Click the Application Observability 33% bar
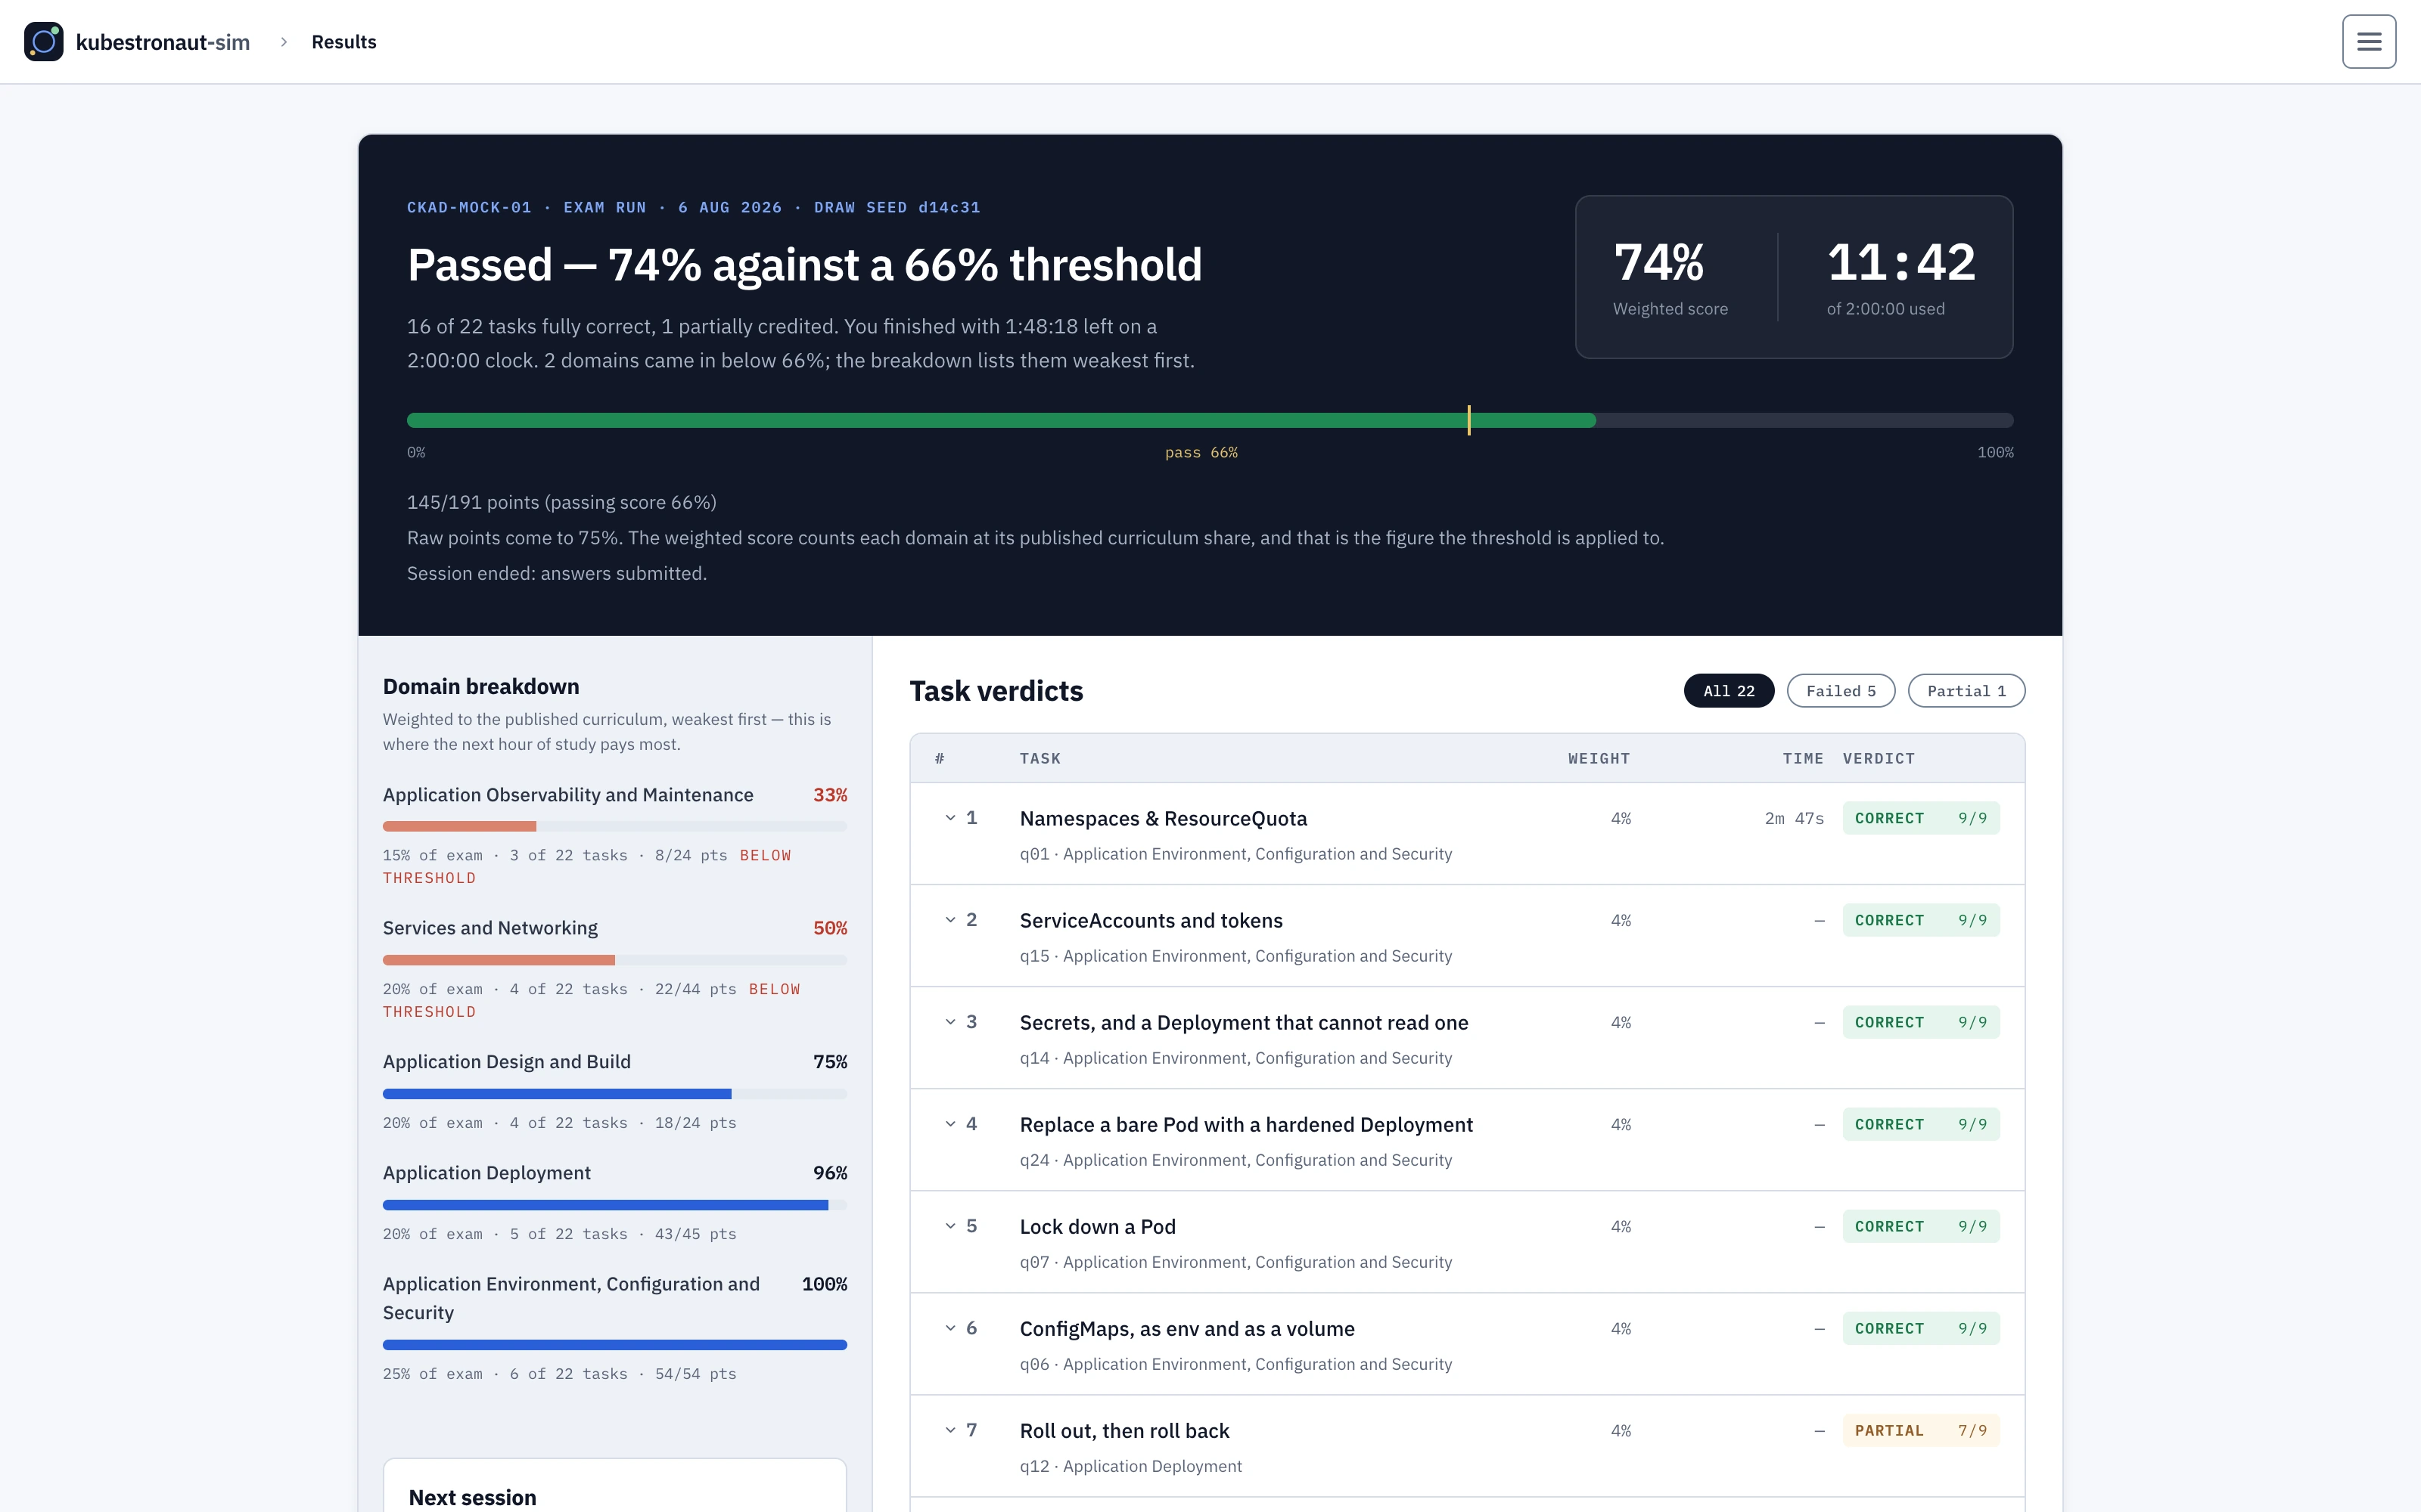Image resolution: width=2421 pixels, height=1512 pixels. coord(614,826)
